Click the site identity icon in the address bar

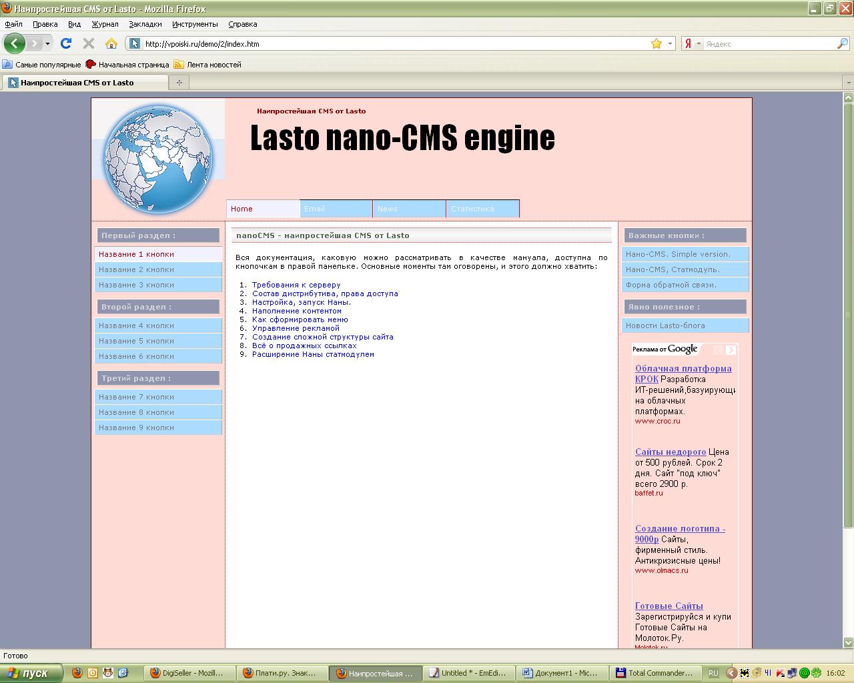135,43
